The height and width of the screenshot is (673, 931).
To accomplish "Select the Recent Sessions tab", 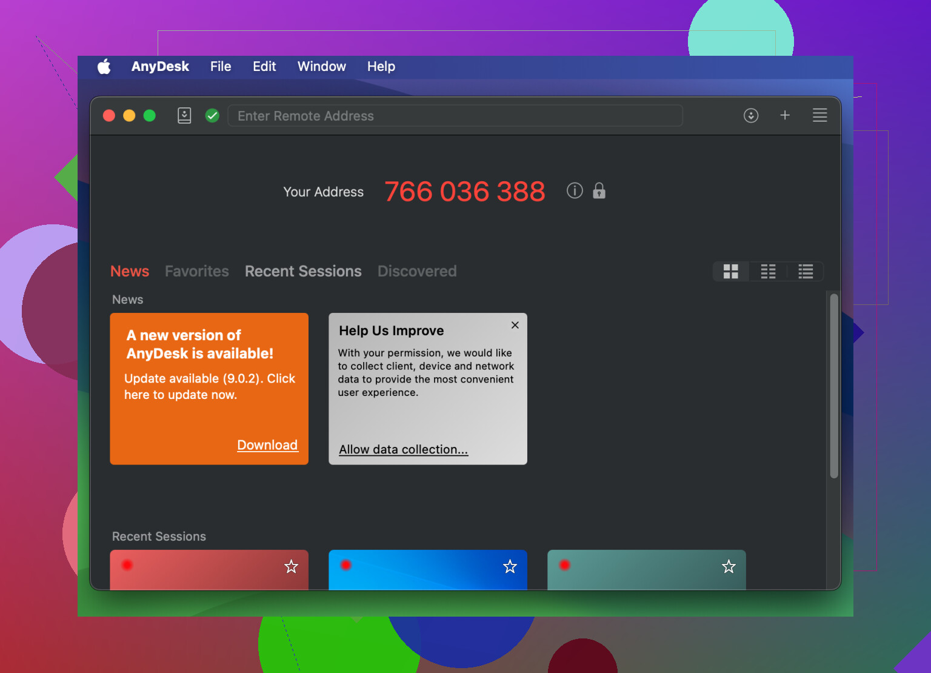I will click(303, 271).
